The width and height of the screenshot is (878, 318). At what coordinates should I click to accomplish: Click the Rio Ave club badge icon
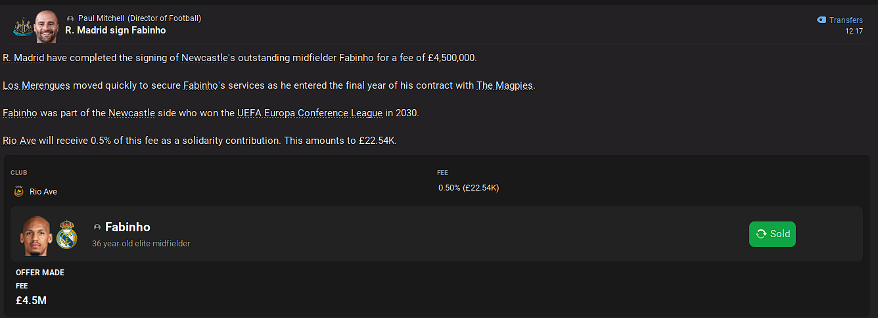click(18, 192)
